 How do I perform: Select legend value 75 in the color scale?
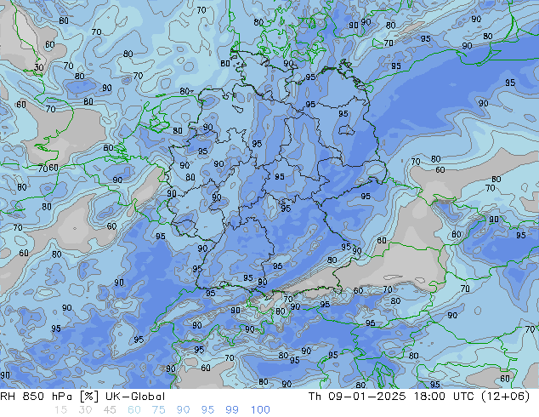158,410
